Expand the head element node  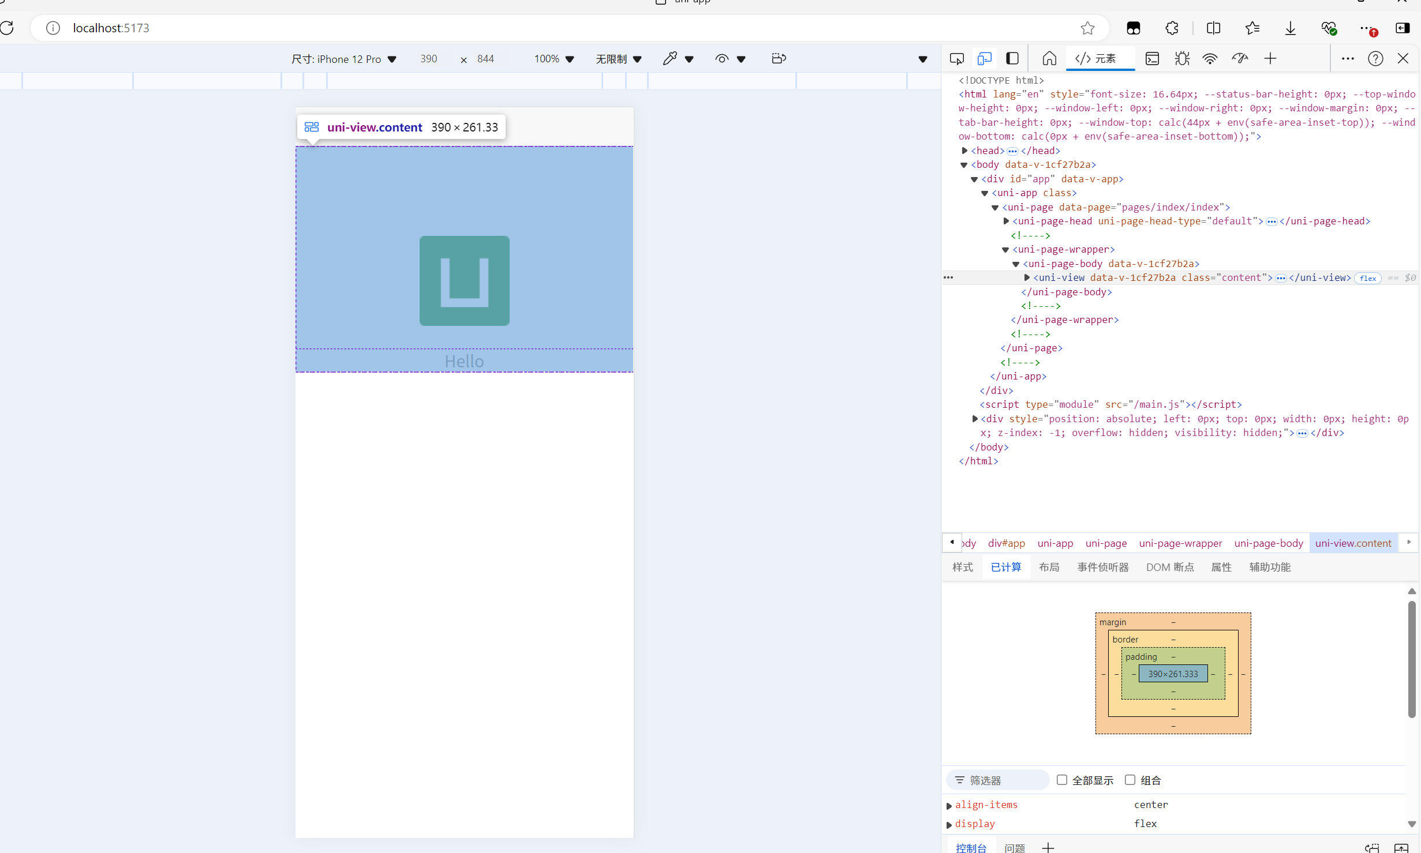(964, 151)
